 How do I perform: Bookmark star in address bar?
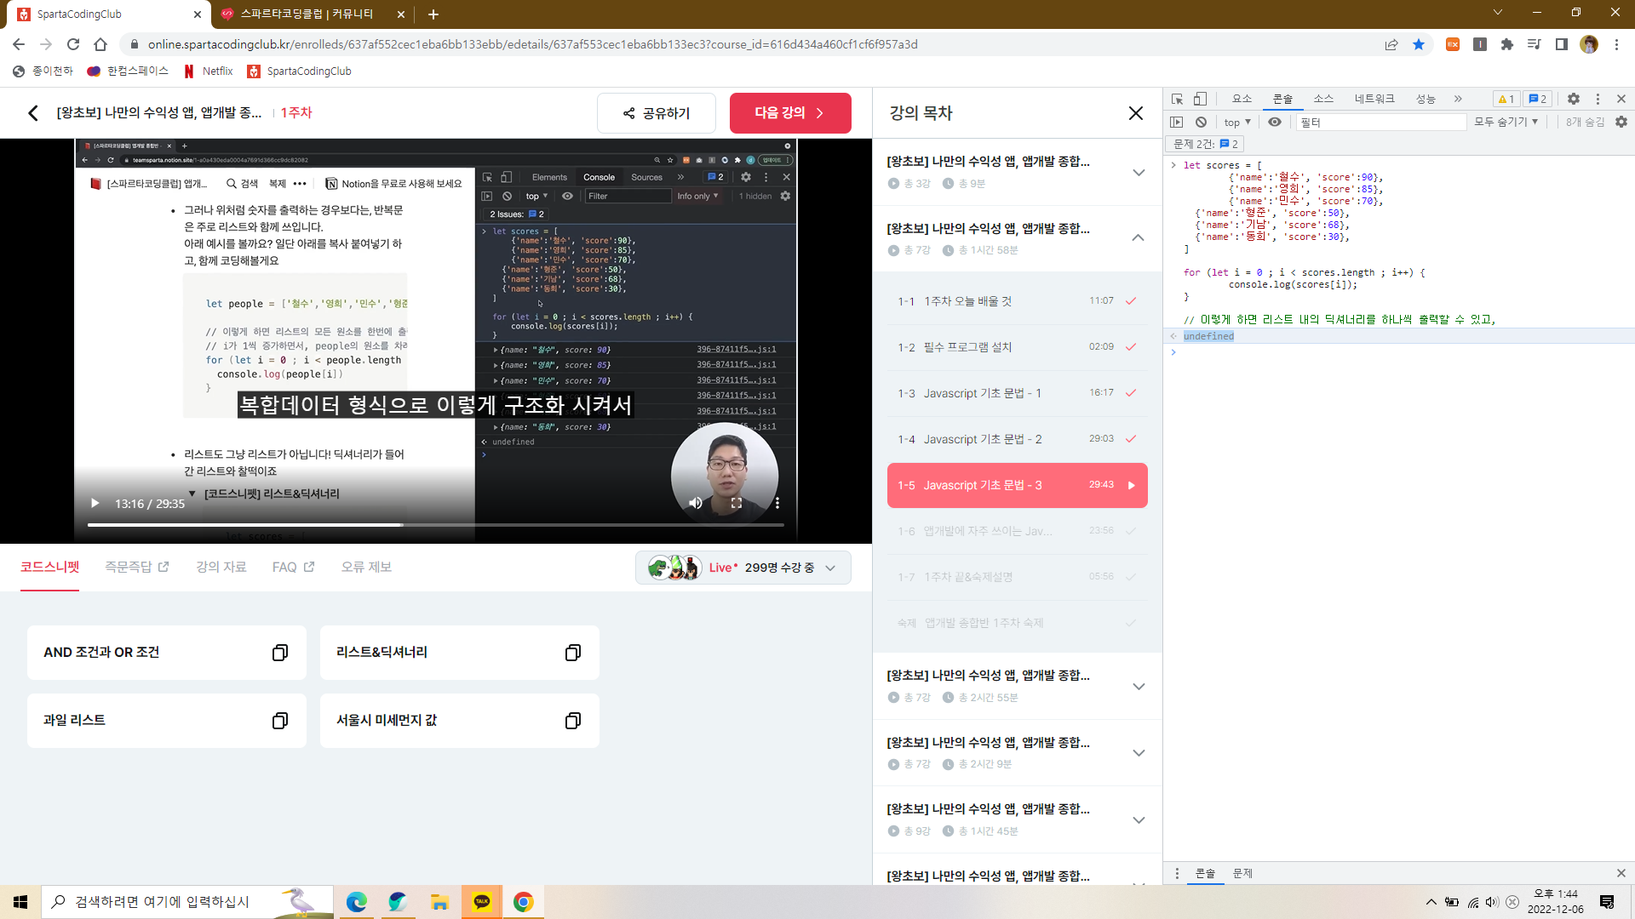coord(1419,44)
